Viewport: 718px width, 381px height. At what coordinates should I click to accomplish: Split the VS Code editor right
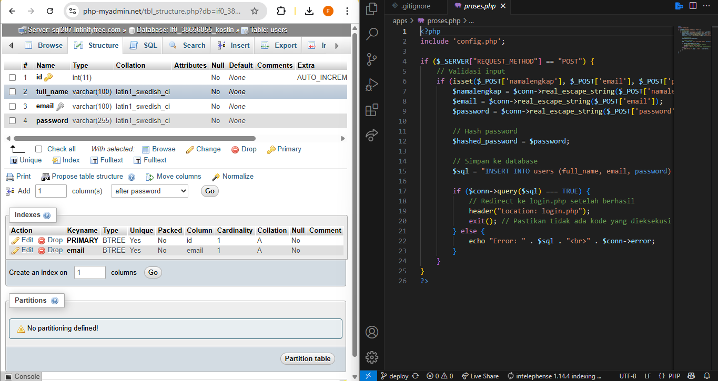pyautogui.click(x=693, y=6)
